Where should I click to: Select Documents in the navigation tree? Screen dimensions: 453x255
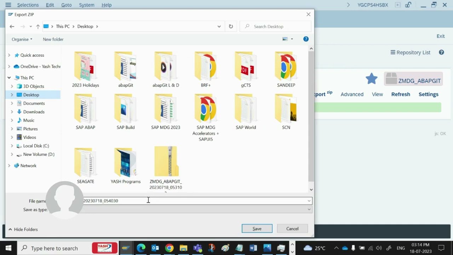pyautogui.click(x=34, y=103)
